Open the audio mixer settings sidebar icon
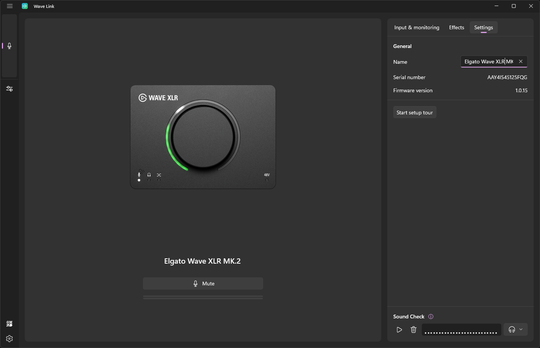Screen dimensions: 540x348 pyautogui.click(x=9, y=89)
